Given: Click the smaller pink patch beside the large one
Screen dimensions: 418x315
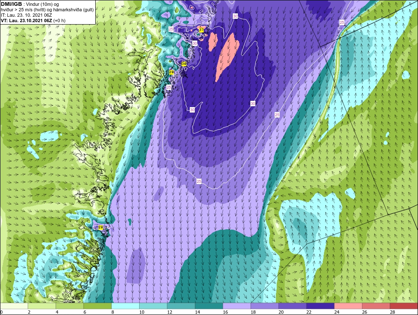Looking at the screenshot, I should click(x=213, y=41).
